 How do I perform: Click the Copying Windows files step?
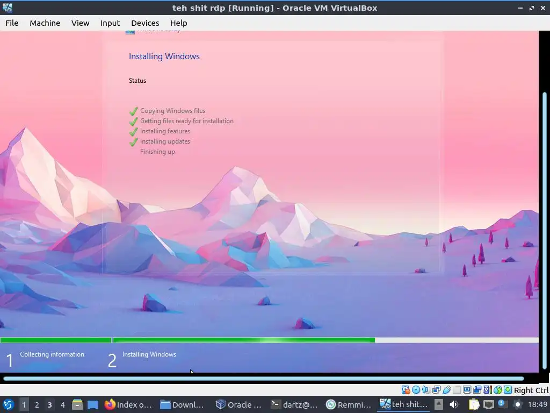(x=172, y=111)
